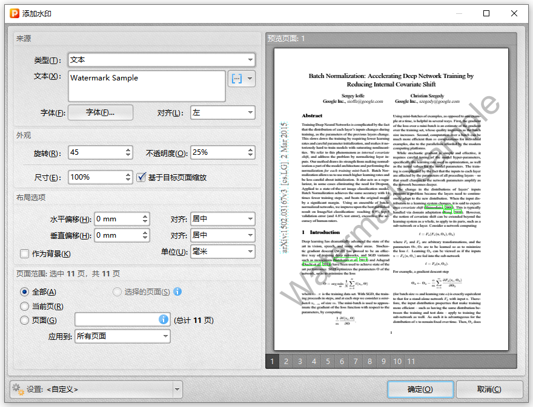Click the info icon in page range field
Image resolution: width=533 pixels, height=407 pixels.
coord(164,319)
